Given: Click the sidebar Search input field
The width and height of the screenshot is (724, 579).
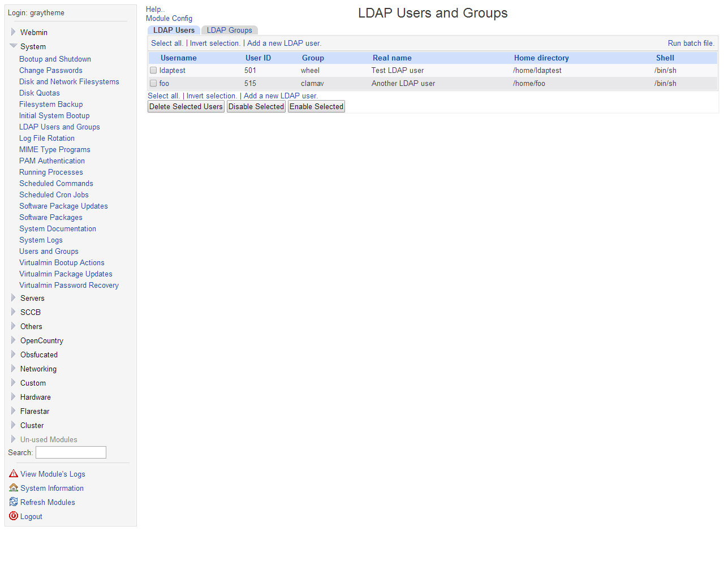Looking at the screenshot, I should coord(71,452).
